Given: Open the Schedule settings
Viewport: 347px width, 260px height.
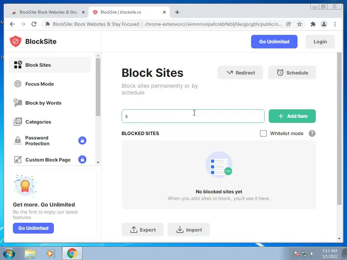Looking at the screenshot, I should pos(292,72).
